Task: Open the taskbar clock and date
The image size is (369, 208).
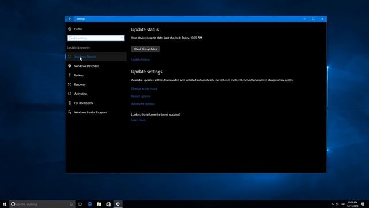Action: point(352,204)
